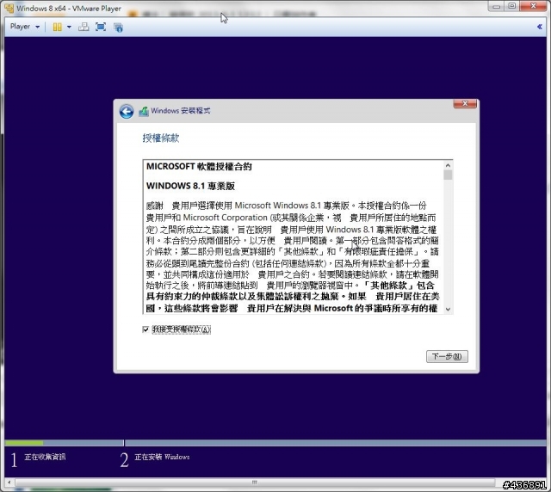Viewport: 551px width, 492px height.
Task: Click the license text scrollbar thumb
Action: click(448, 175)
